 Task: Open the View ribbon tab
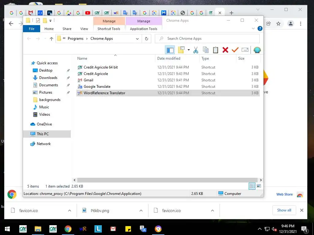click(x=84, y=29)
